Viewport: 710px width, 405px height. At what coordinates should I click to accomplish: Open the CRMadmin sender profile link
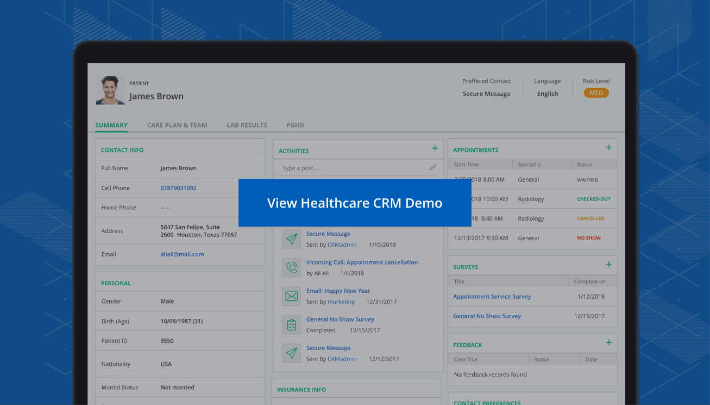[342, 245]
